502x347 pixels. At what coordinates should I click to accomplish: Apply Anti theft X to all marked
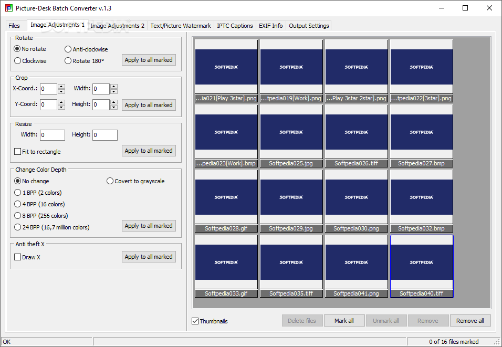click(x=149, y=257)
